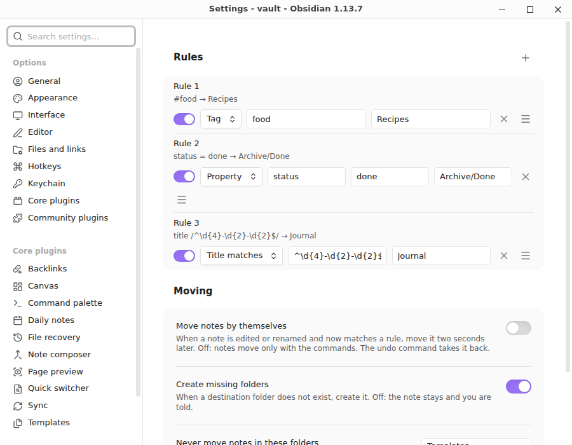Disable Rule 1 toggle switch

[x=184, y=119]
